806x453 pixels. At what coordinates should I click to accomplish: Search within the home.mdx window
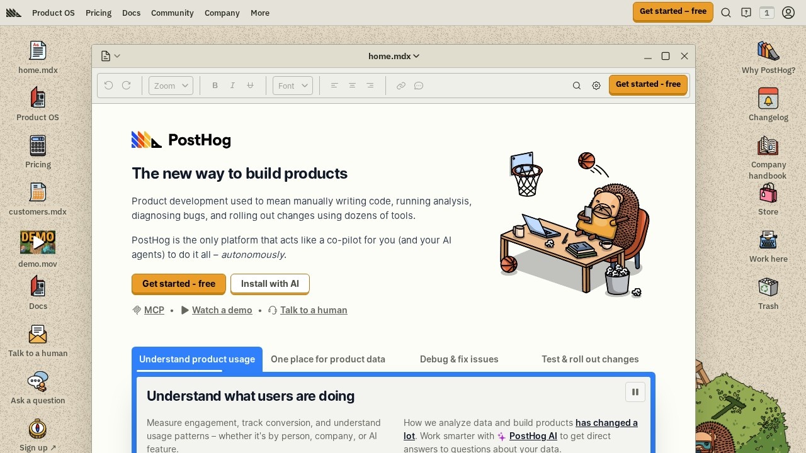(x=576, y=86)
